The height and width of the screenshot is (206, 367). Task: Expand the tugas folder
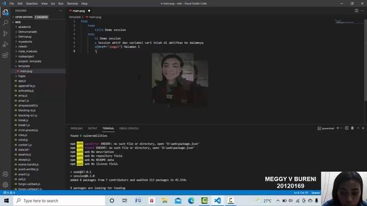(22, 76)
